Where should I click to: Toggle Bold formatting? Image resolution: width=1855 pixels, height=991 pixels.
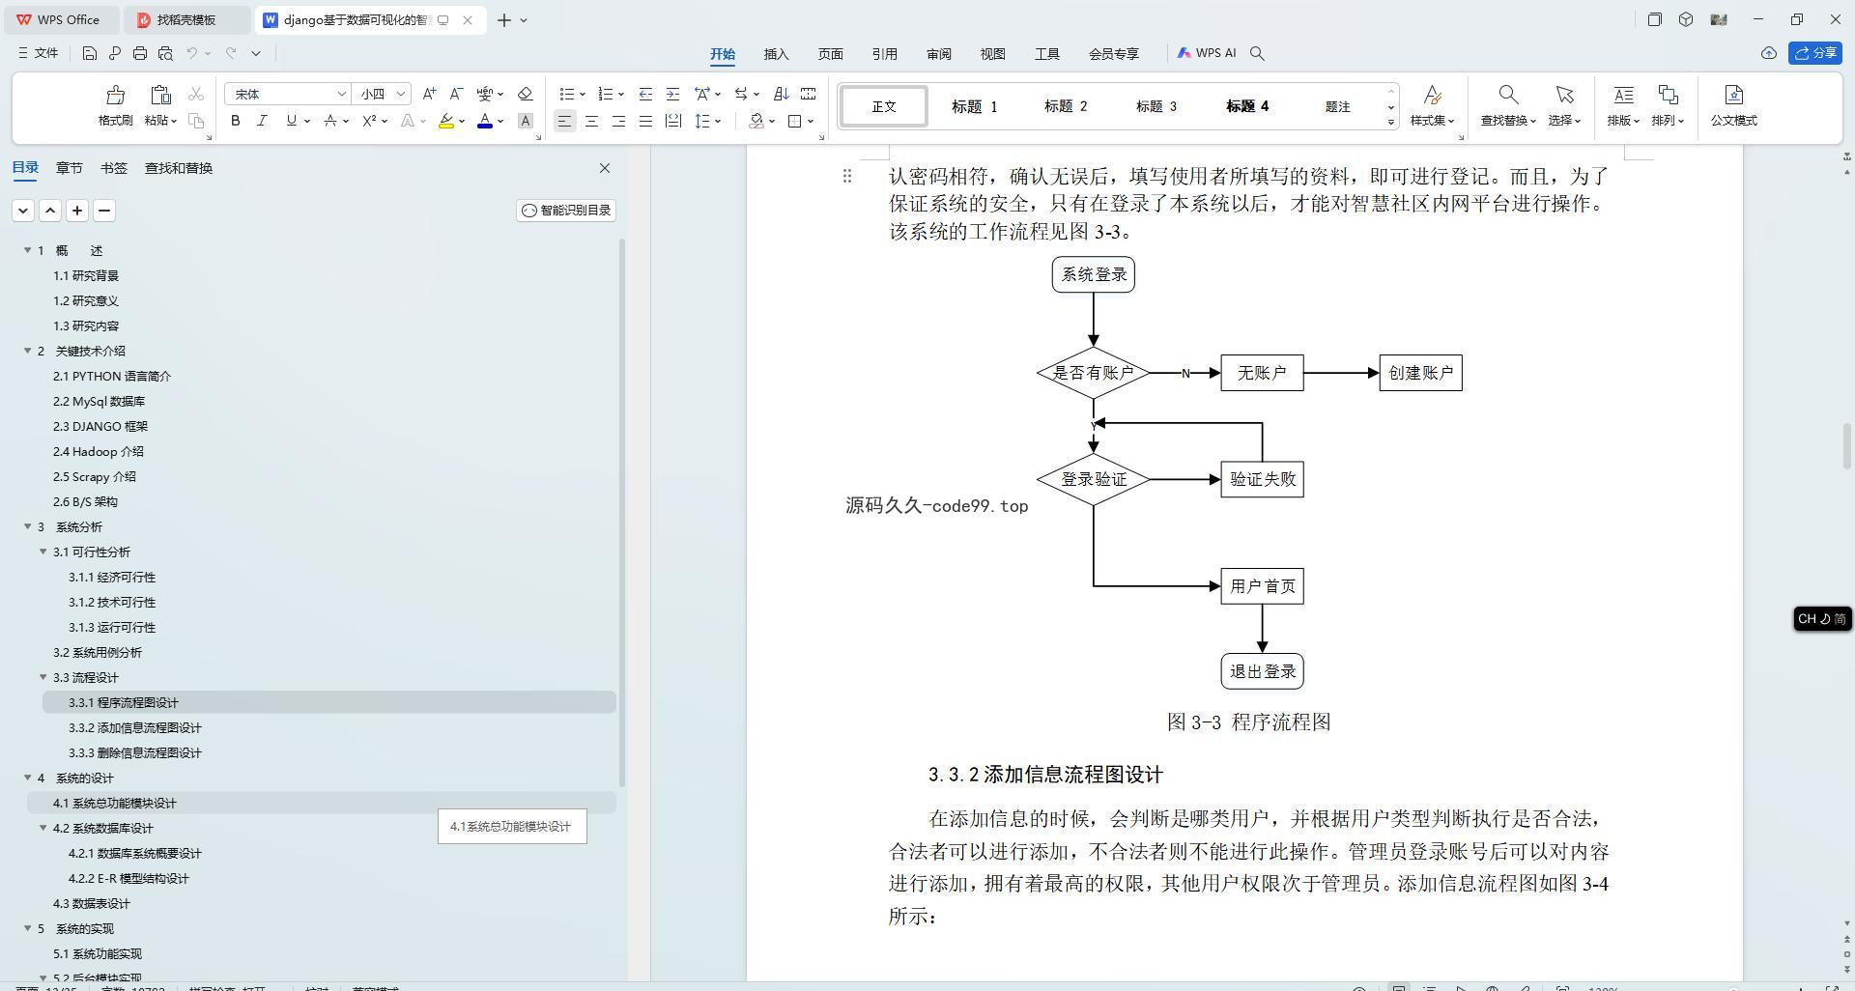pos(235,121)
